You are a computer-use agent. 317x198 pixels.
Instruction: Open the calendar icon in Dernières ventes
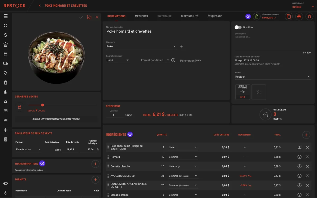20,107
